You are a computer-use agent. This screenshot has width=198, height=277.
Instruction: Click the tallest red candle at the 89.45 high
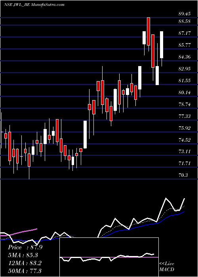coord(148,31)
